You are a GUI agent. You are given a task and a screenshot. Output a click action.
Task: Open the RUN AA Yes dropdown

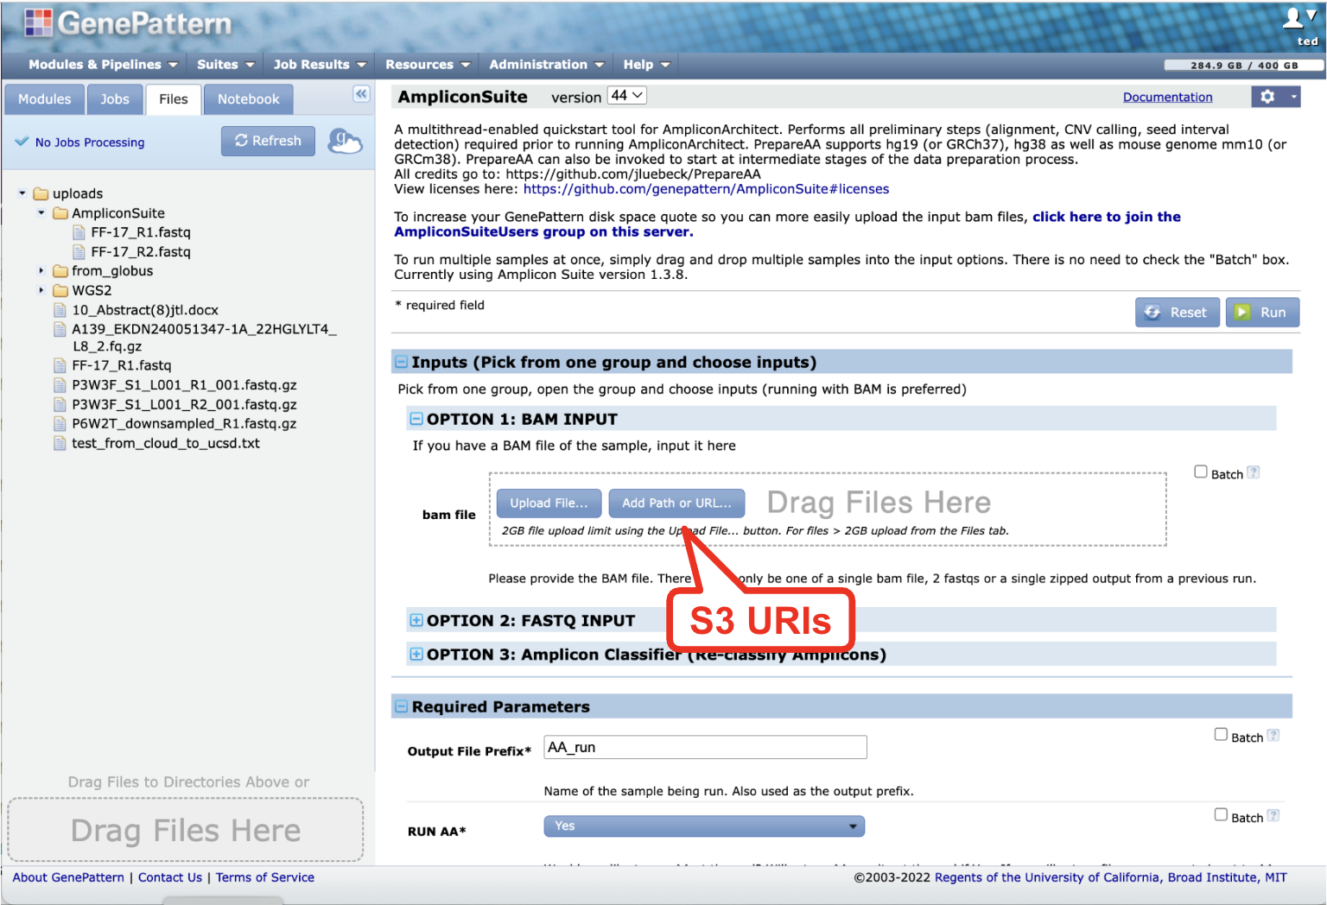click(704, 826)
